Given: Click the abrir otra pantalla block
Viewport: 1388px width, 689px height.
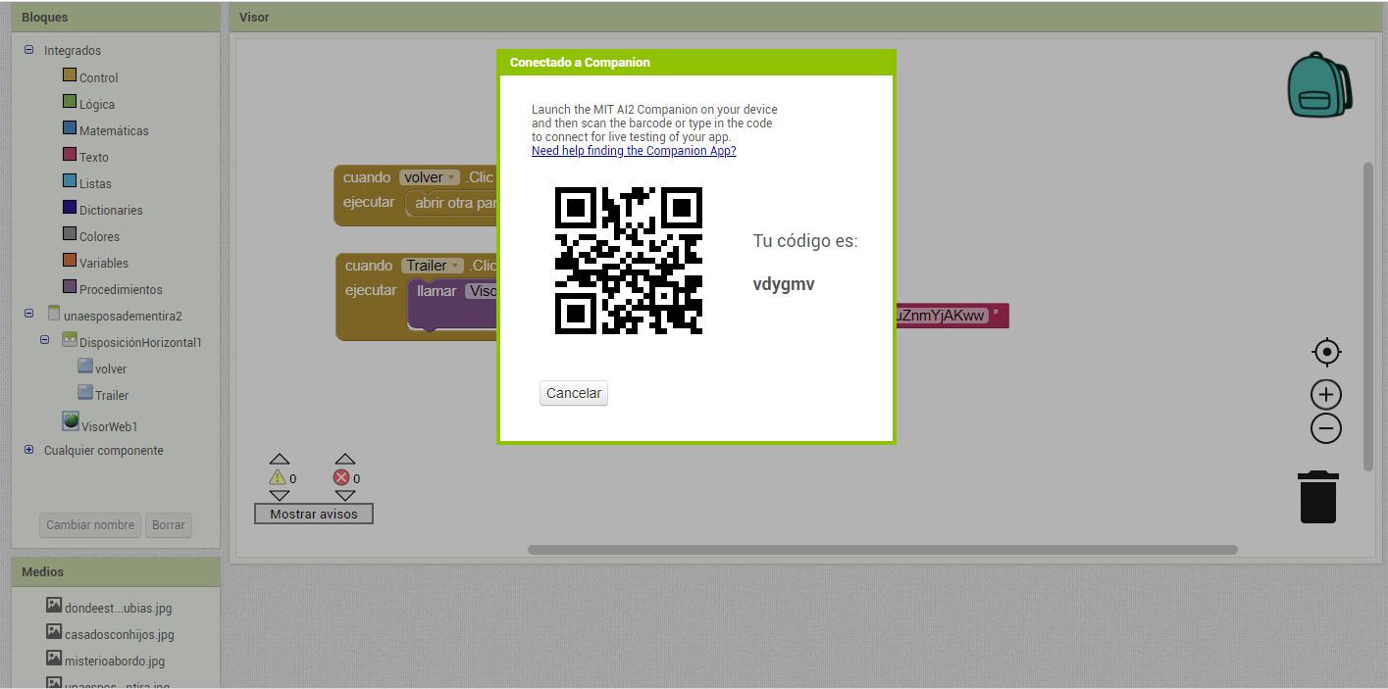Looking at the screenshot, I should (451, 203).
